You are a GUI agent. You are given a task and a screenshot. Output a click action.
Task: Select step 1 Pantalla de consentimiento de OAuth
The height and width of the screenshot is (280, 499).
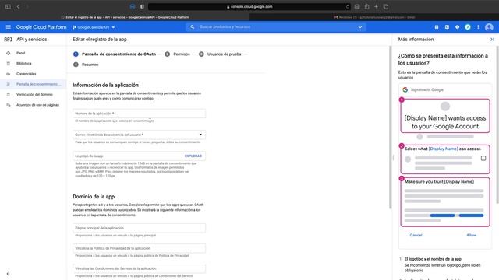pyautogui.click(x=115, y=54)
